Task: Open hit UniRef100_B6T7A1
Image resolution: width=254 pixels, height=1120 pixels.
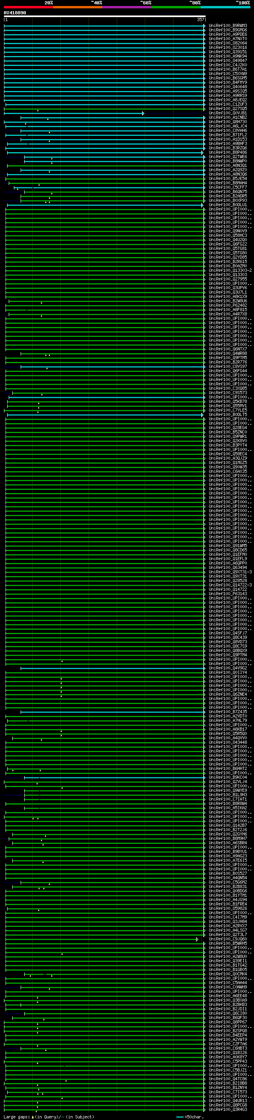Action: pos(228,69)
